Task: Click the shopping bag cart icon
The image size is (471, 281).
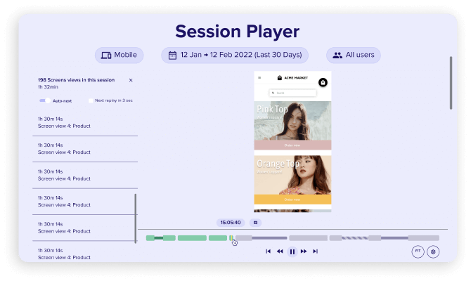Action: coord(323,81)
